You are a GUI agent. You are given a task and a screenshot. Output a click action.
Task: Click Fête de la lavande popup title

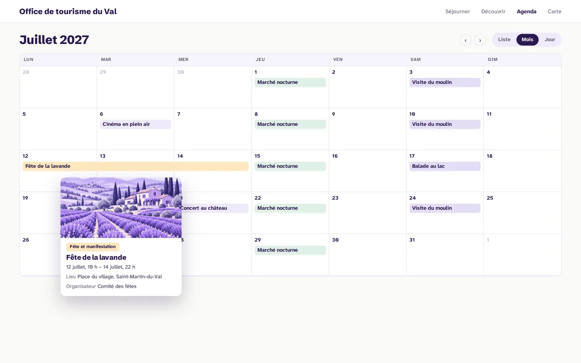(x=96, y=257)
